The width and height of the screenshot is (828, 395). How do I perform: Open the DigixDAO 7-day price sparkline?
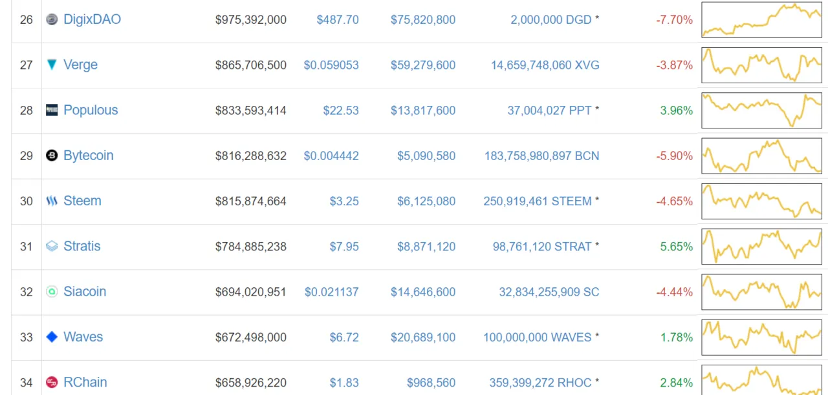point(761,19)
